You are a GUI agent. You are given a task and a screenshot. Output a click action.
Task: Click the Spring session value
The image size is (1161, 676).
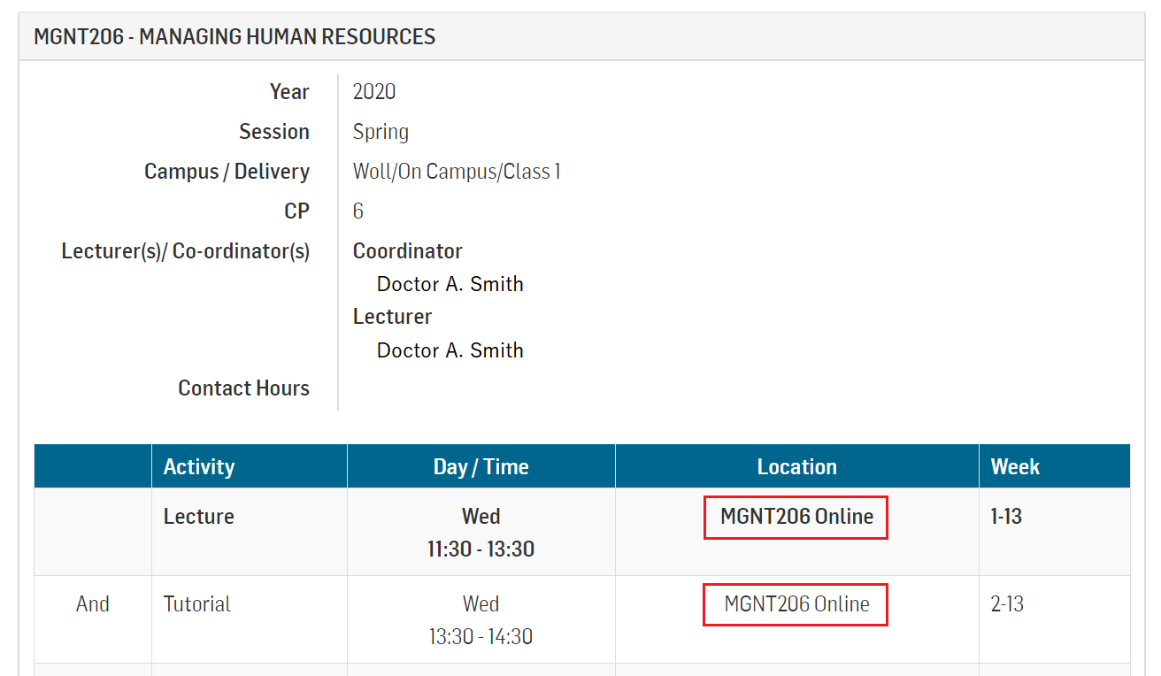[381, 132]
